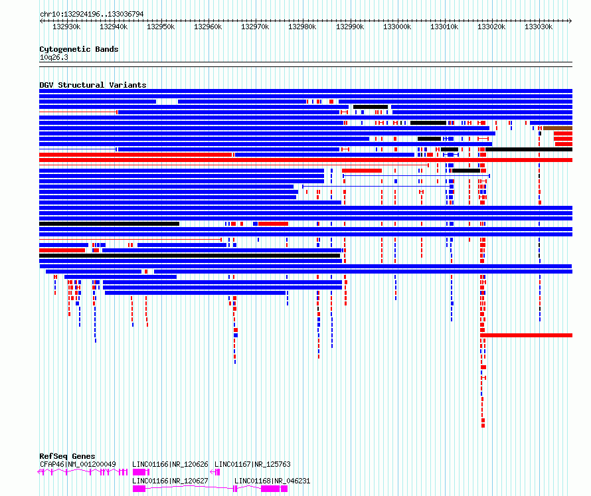The height and width of the screenshot is (496, 591).
Task: Click the red variant bar near 132970k
Action: 274,224
